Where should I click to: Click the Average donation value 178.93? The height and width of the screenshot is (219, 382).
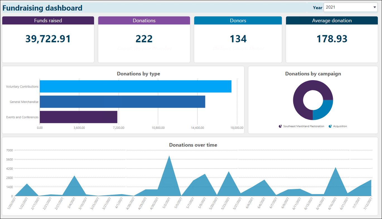[x=332, y=39]
